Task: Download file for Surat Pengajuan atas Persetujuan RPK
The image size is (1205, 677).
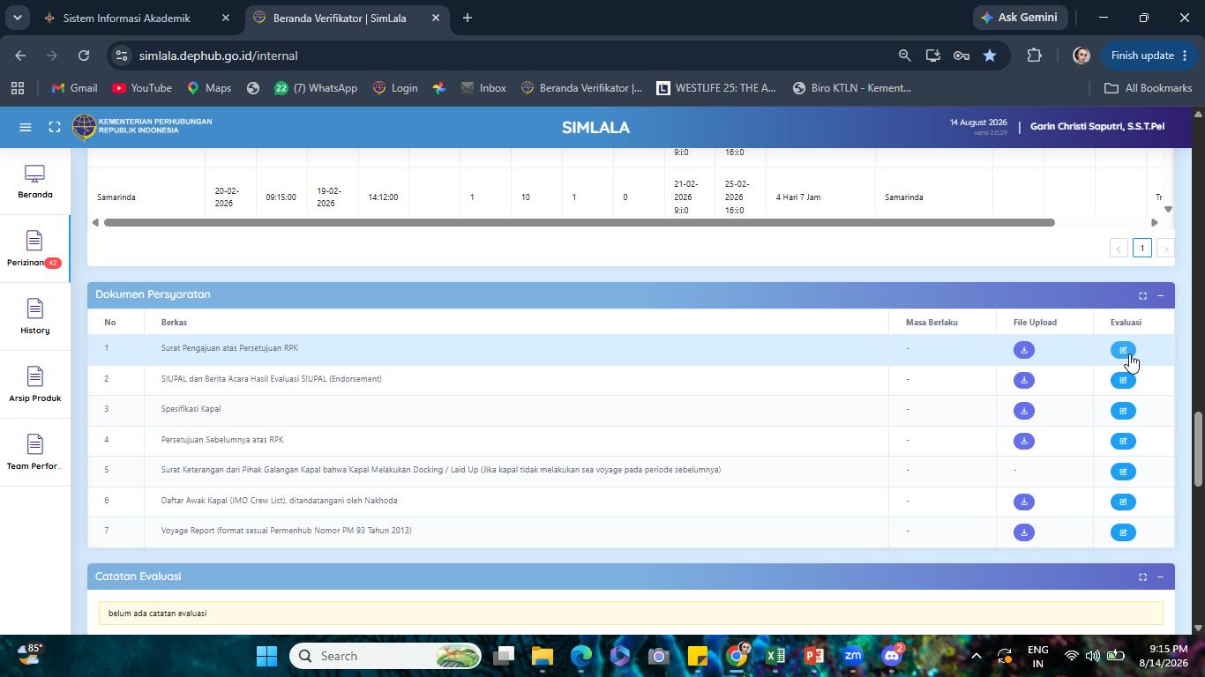Action: pyautogui.click(x=1023, y=350)
